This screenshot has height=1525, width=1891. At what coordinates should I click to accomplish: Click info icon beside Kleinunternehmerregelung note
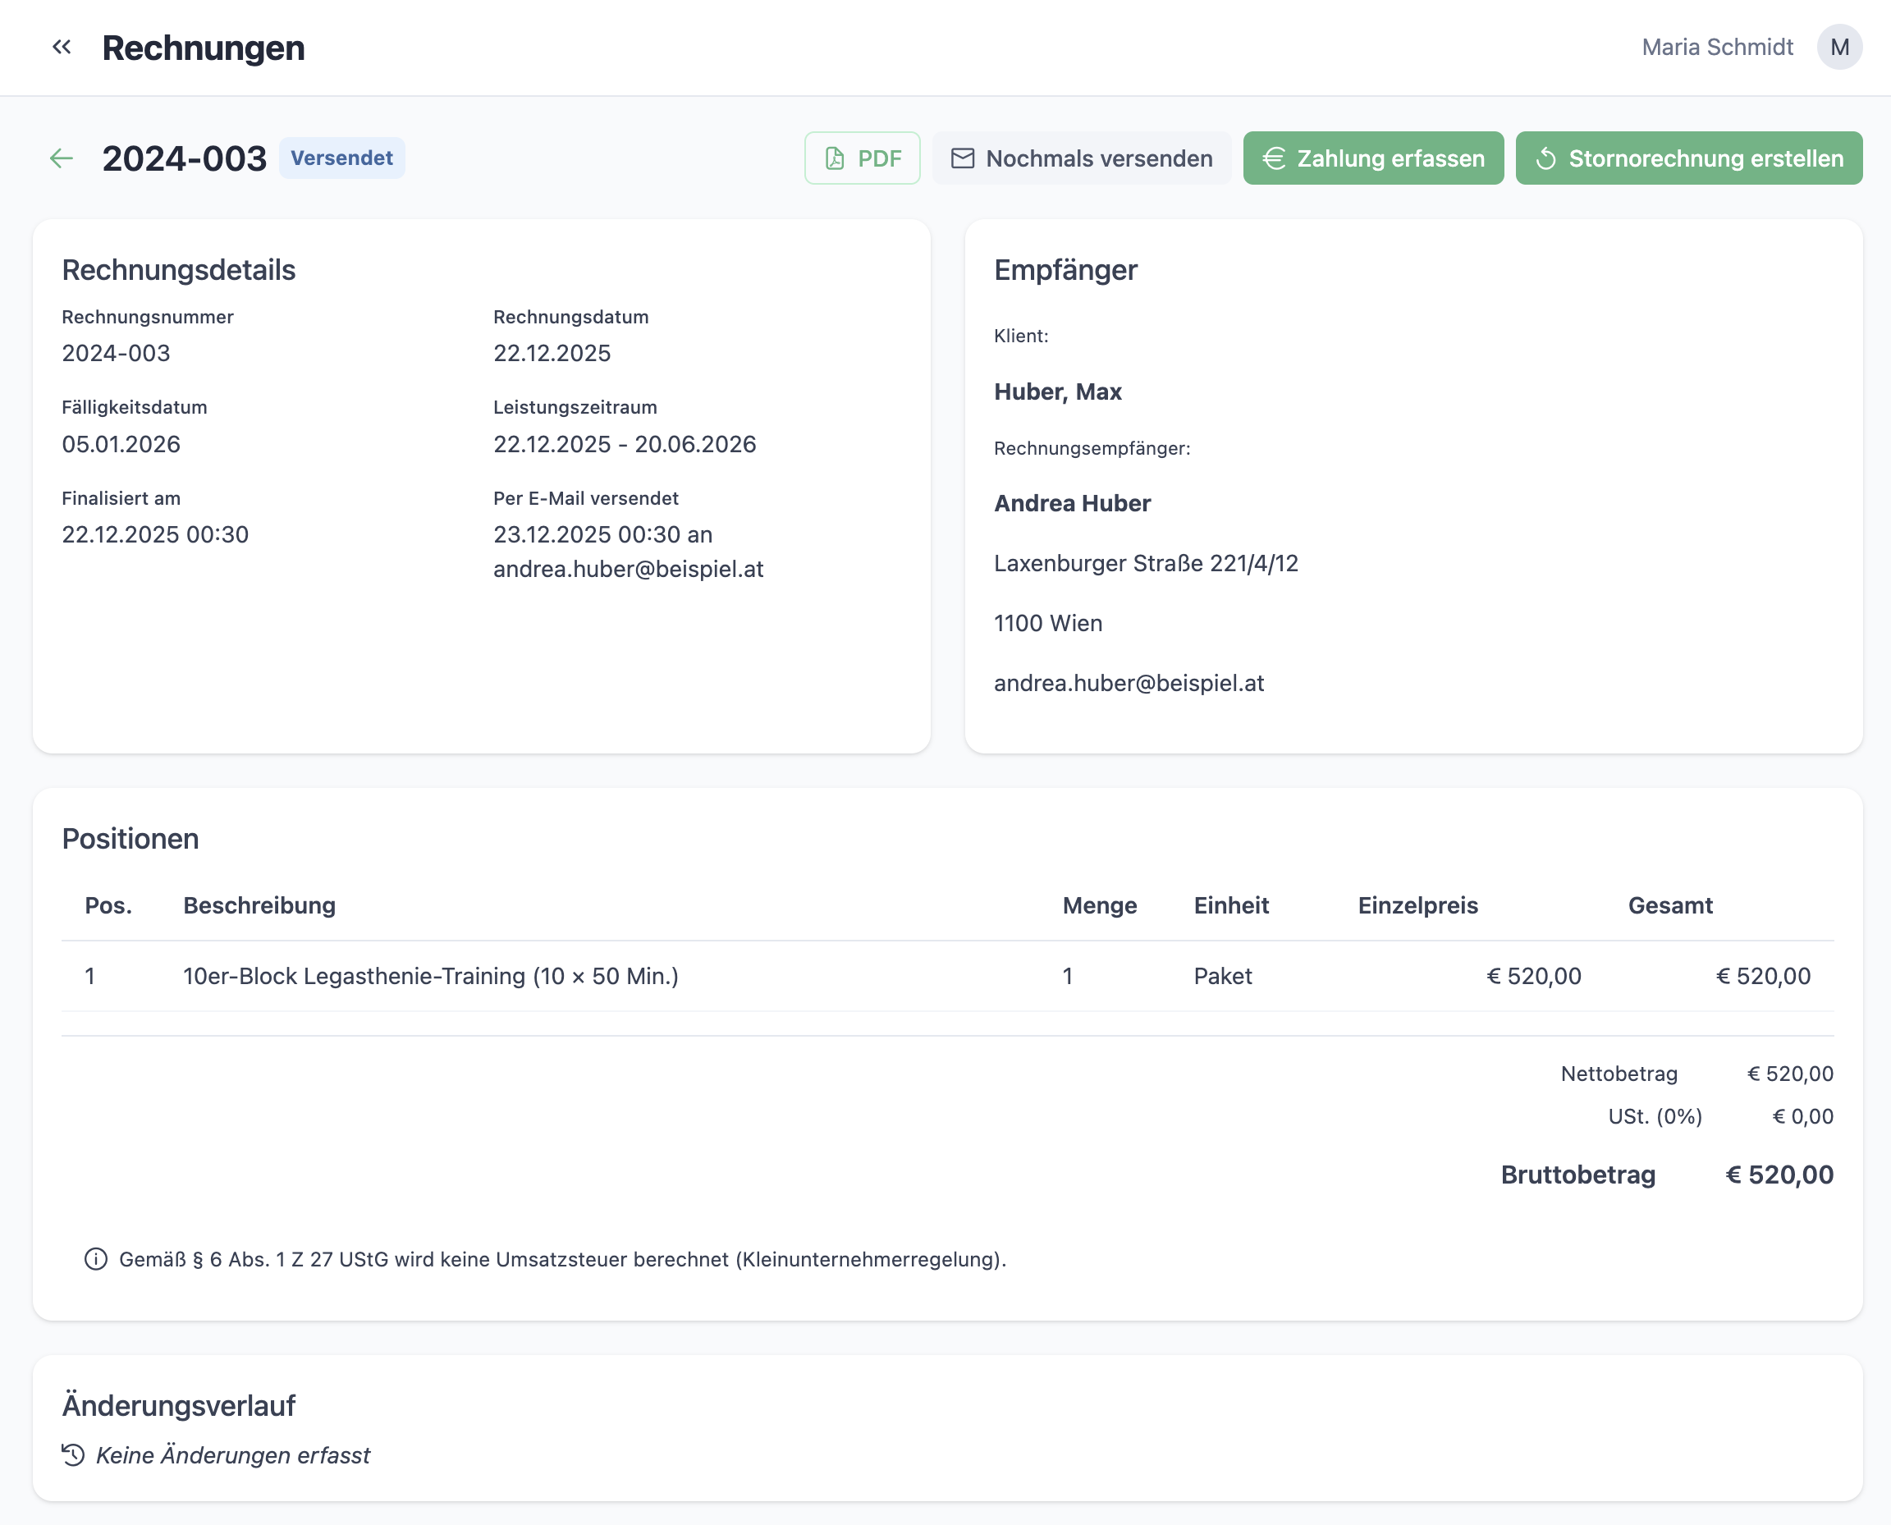pos(96,1259)
